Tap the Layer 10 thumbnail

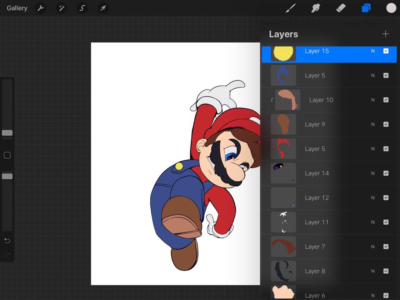click(x=288, y=100)
